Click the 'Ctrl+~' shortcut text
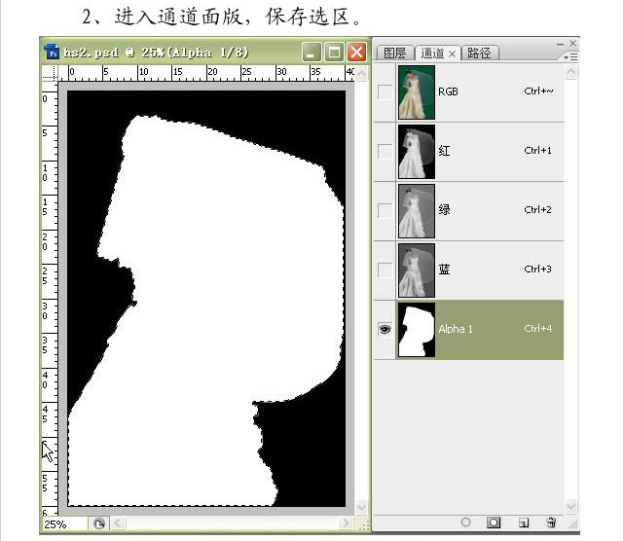 (x=538, y=91)
